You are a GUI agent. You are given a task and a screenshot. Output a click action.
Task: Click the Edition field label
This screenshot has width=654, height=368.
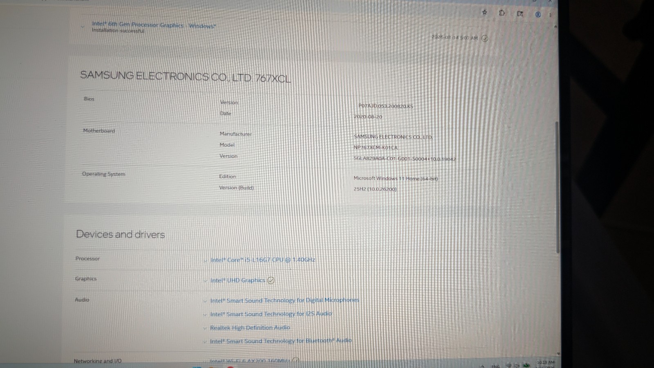[x=227, y=176]
